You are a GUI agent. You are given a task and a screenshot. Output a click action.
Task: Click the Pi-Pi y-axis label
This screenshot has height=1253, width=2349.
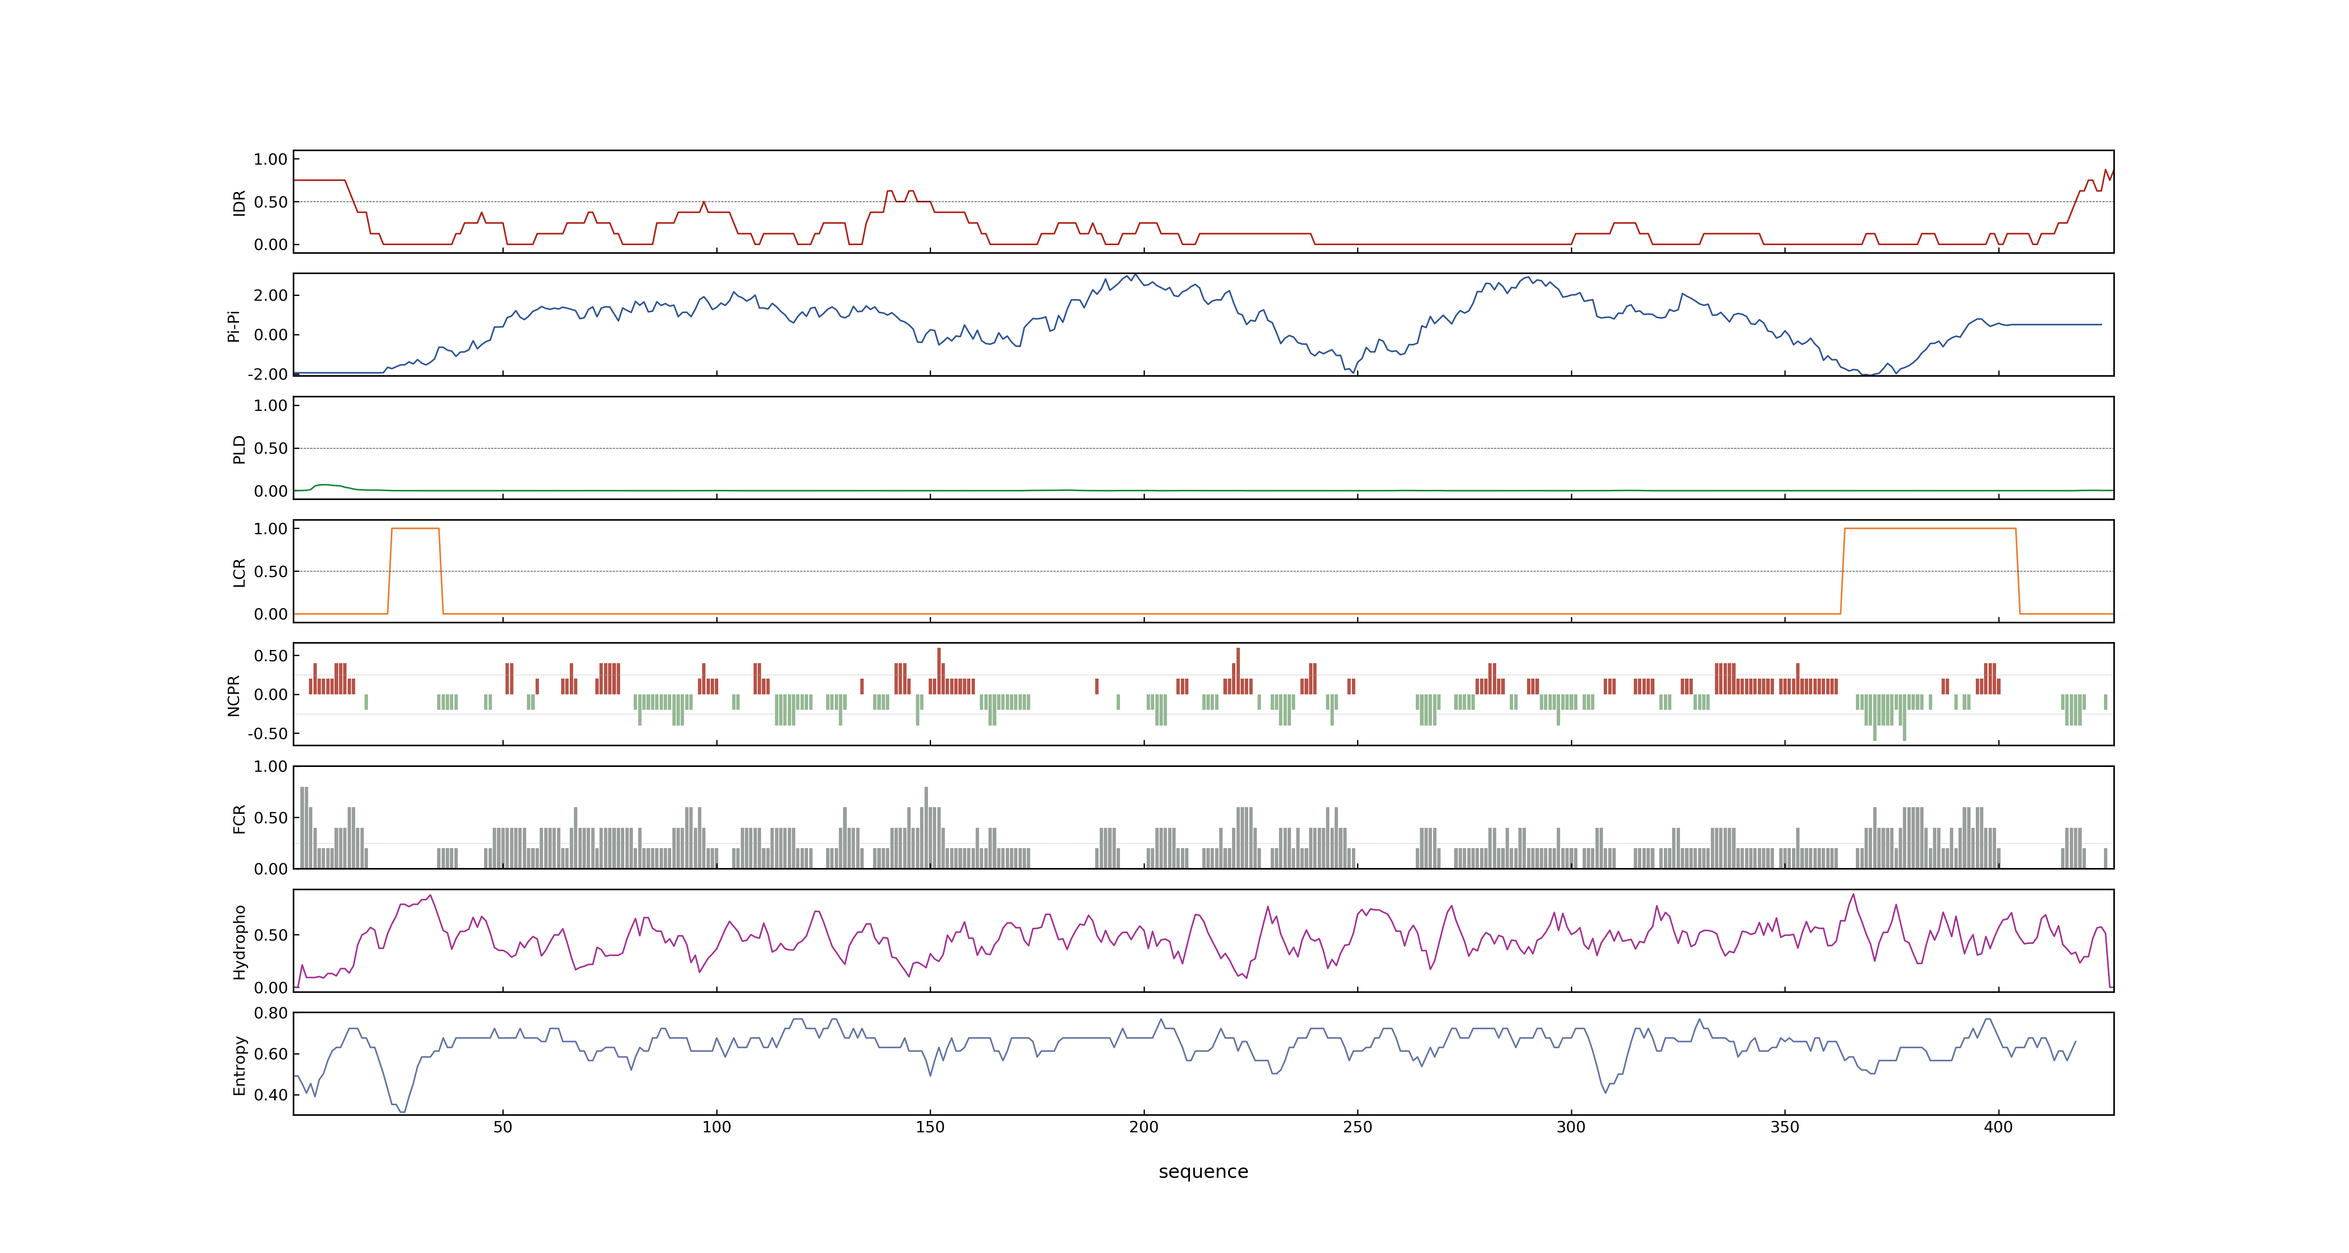[x=233, y=326]
